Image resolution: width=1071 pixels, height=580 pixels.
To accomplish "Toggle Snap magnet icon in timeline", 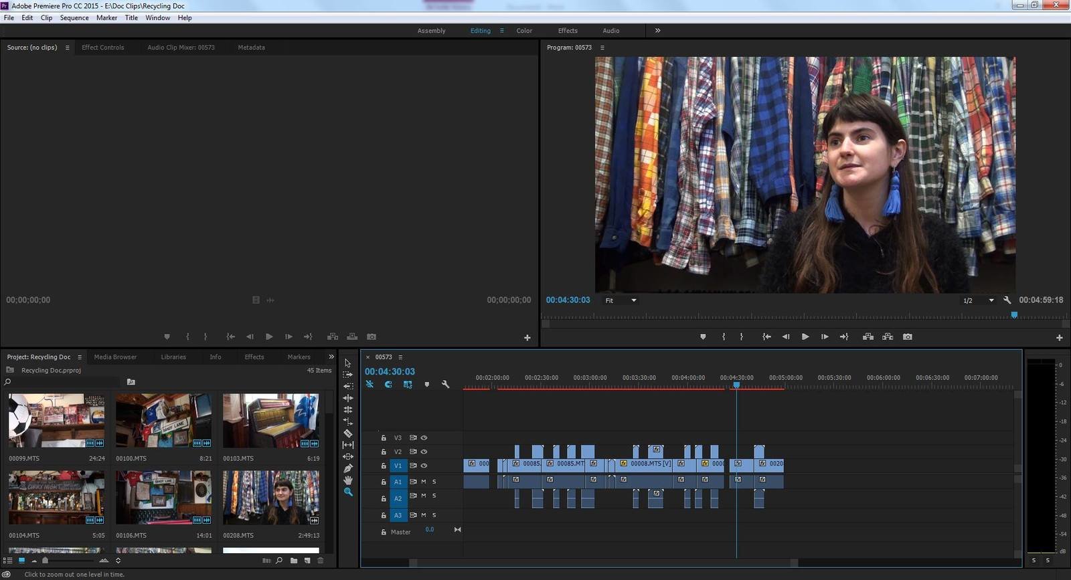I will [388, 385].
